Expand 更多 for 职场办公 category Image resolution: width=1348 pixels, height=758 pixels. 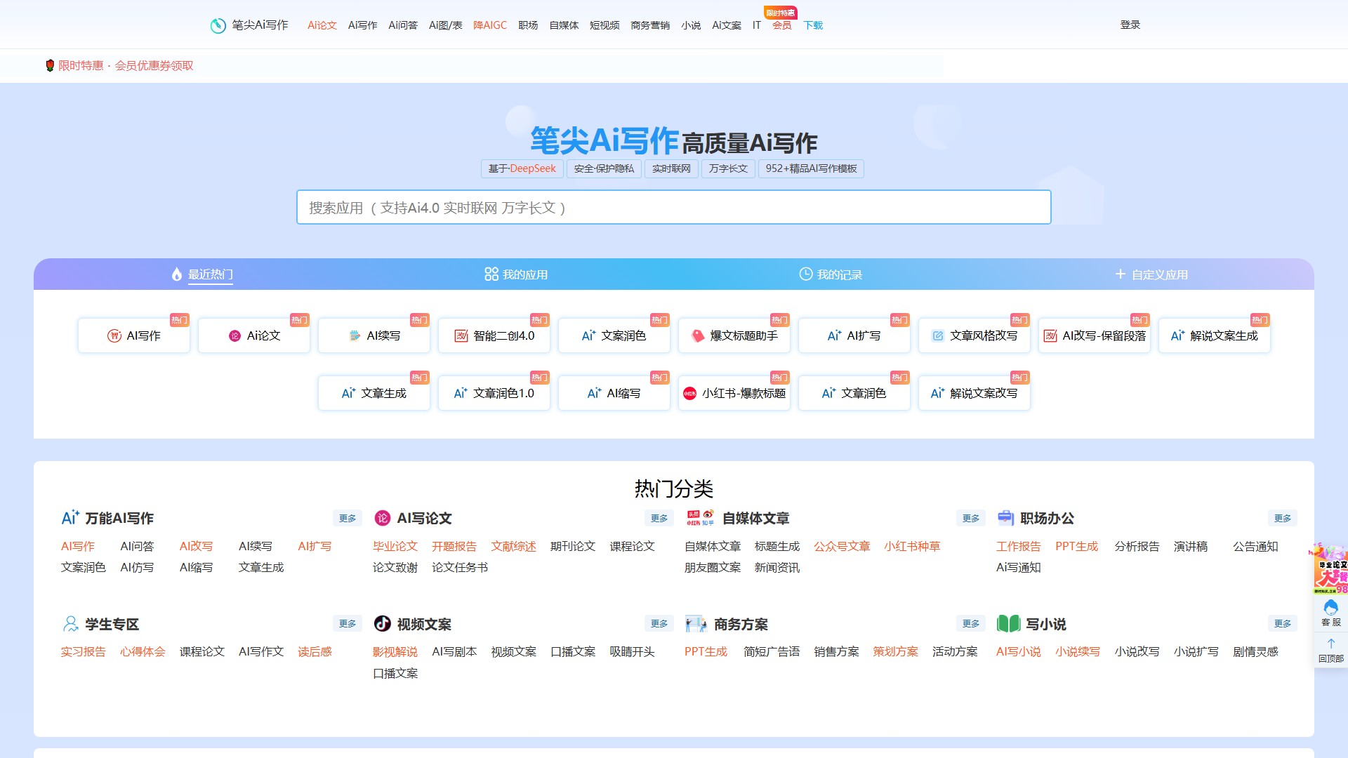[1282, 518]
